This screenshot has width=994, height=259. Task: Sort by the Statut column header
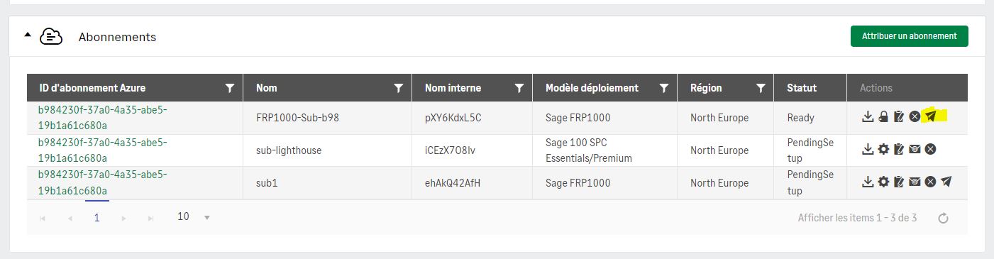pyautogui.click(x=802, y=88)
